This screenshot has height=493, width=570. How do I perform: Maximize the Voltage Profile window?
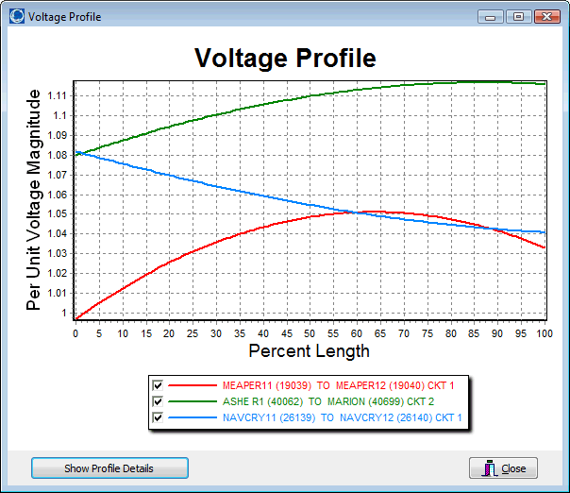pyautogui.click(x=516, y=16)
